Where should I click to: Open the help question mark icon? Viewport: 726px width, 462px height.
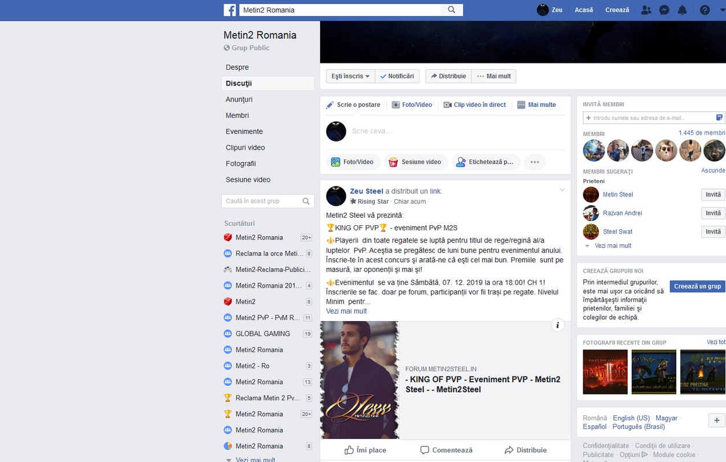click(705, 10)
